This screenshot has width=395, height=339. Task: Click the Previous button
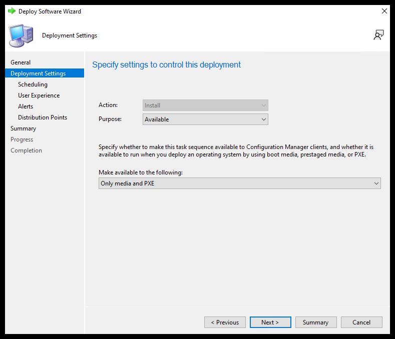click(225, 322)
